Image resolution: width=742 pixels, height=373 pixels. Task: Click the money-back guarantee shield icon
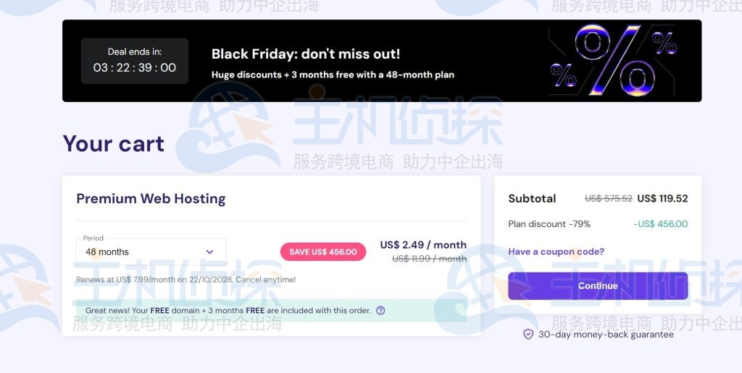click(528, 335)
